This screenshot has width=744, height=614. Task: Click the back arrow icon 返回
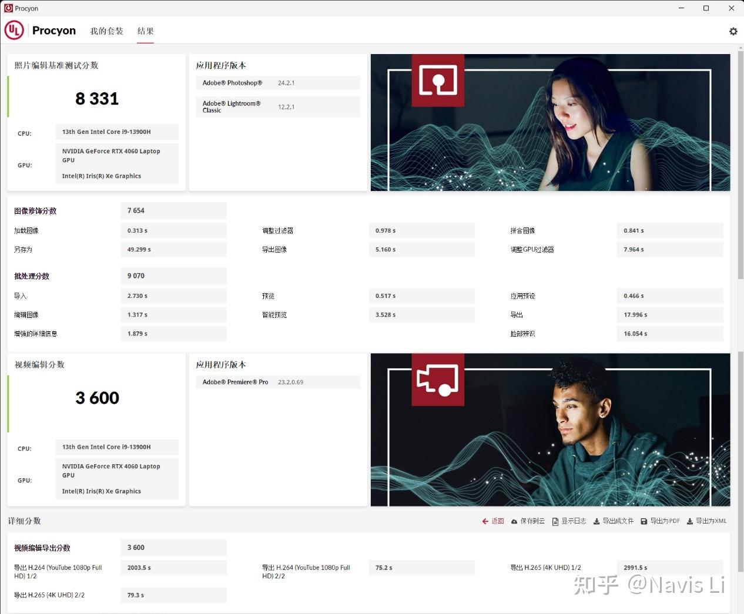(x=485, y=521)
